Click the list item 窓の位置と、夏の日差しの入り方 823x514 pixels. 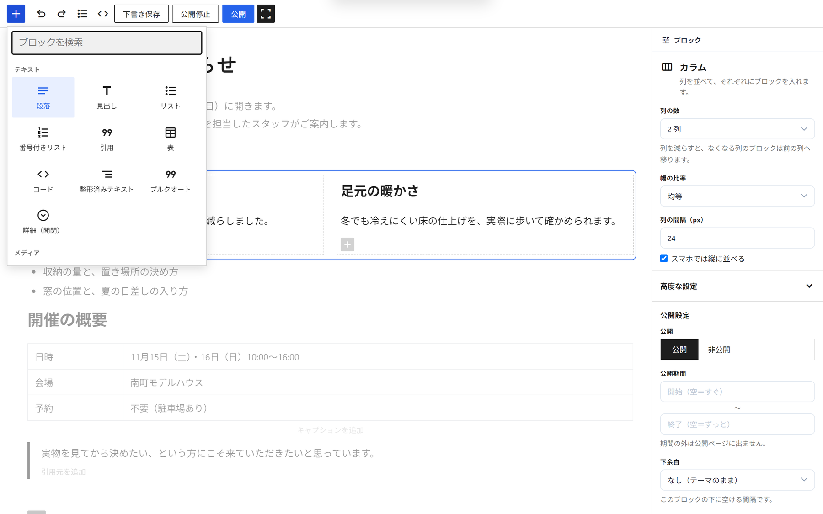116,291
